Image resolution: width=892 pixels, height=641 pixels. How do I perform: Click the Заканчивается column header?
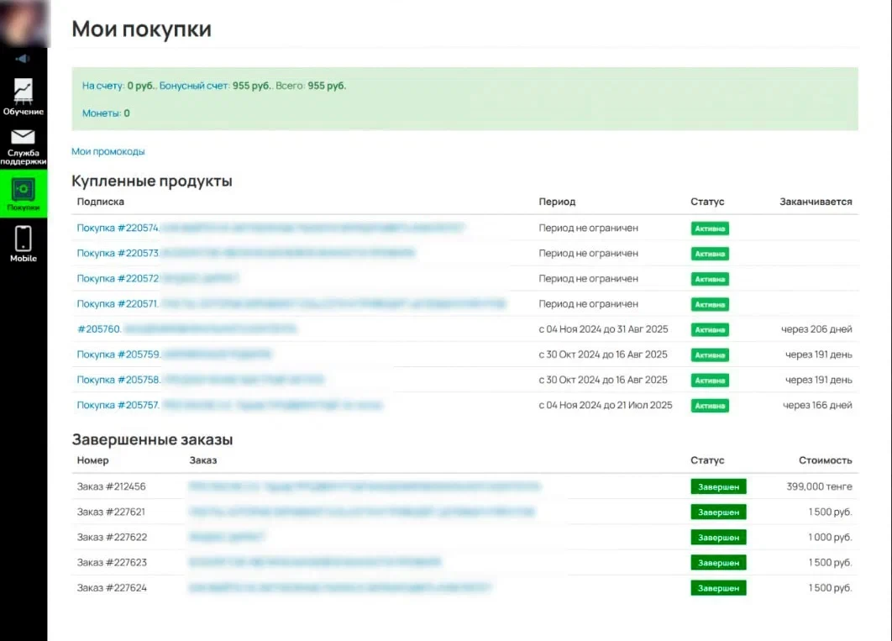coord(815,202)
